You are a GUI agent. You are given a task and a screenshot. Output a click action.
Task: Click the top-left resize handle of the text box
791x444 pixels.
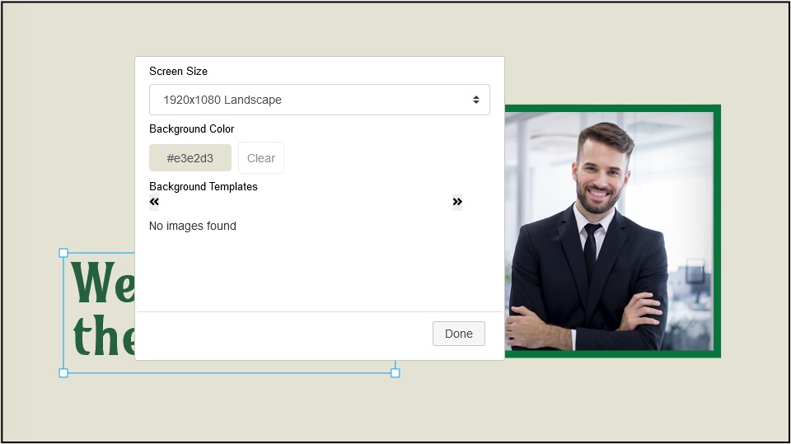click(x=63, y=253)
